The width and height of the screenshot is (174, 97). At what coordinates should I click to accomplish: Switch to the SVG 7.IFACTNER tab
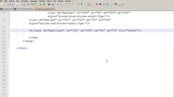(x=23, y=9)
